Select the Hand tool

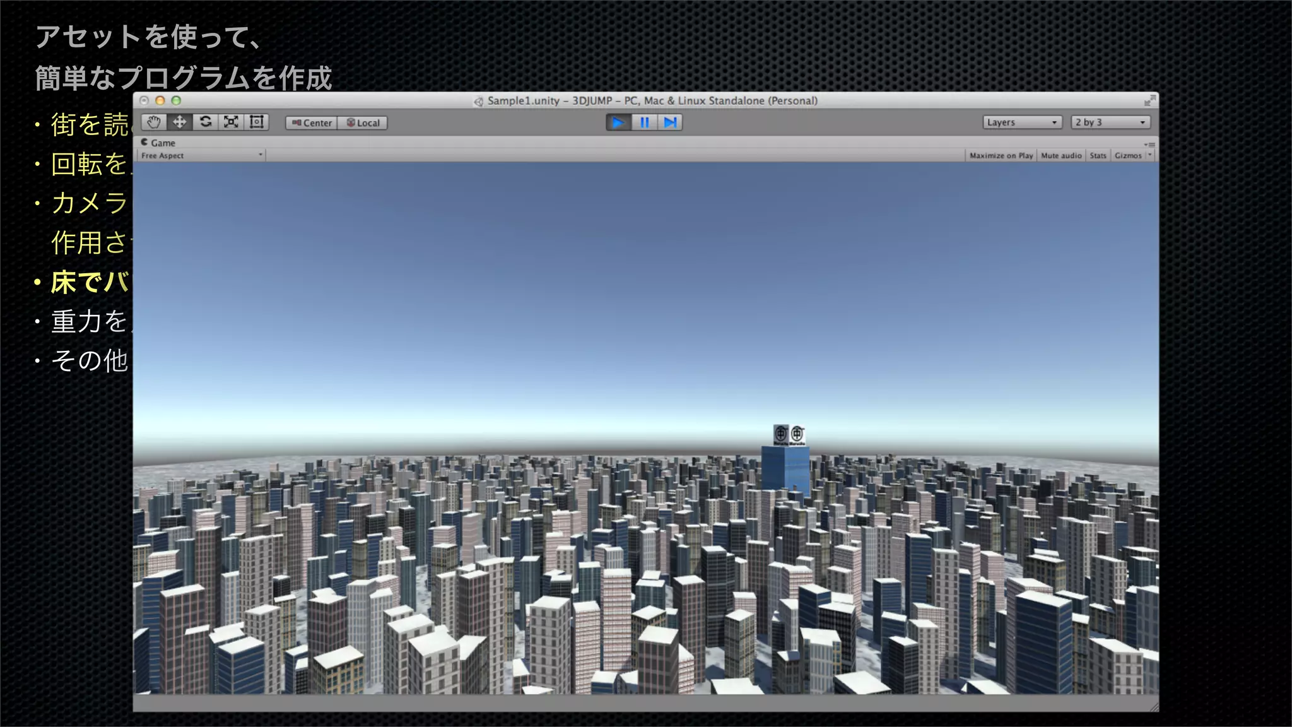(154, 122)
